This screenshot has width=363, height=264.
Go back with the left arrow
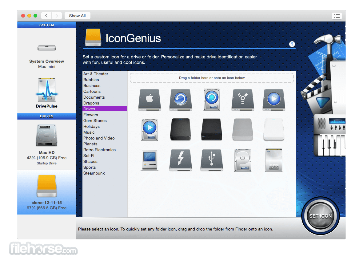46,16
